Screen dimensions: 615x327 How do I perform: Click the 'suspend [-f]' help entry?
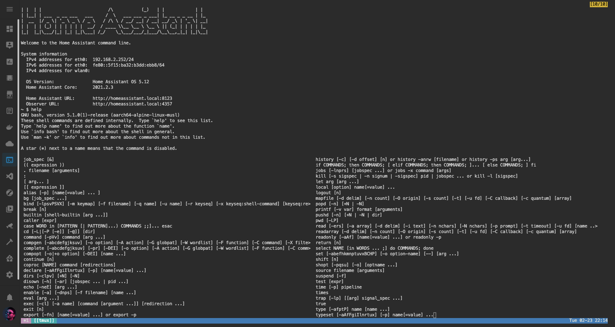[x=331, y=276]
